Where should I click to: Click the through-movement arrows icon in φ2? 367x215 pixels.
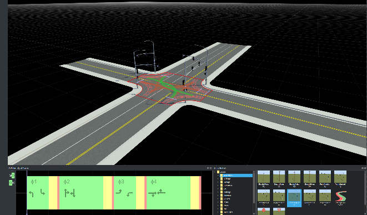[x=70, y=193]
